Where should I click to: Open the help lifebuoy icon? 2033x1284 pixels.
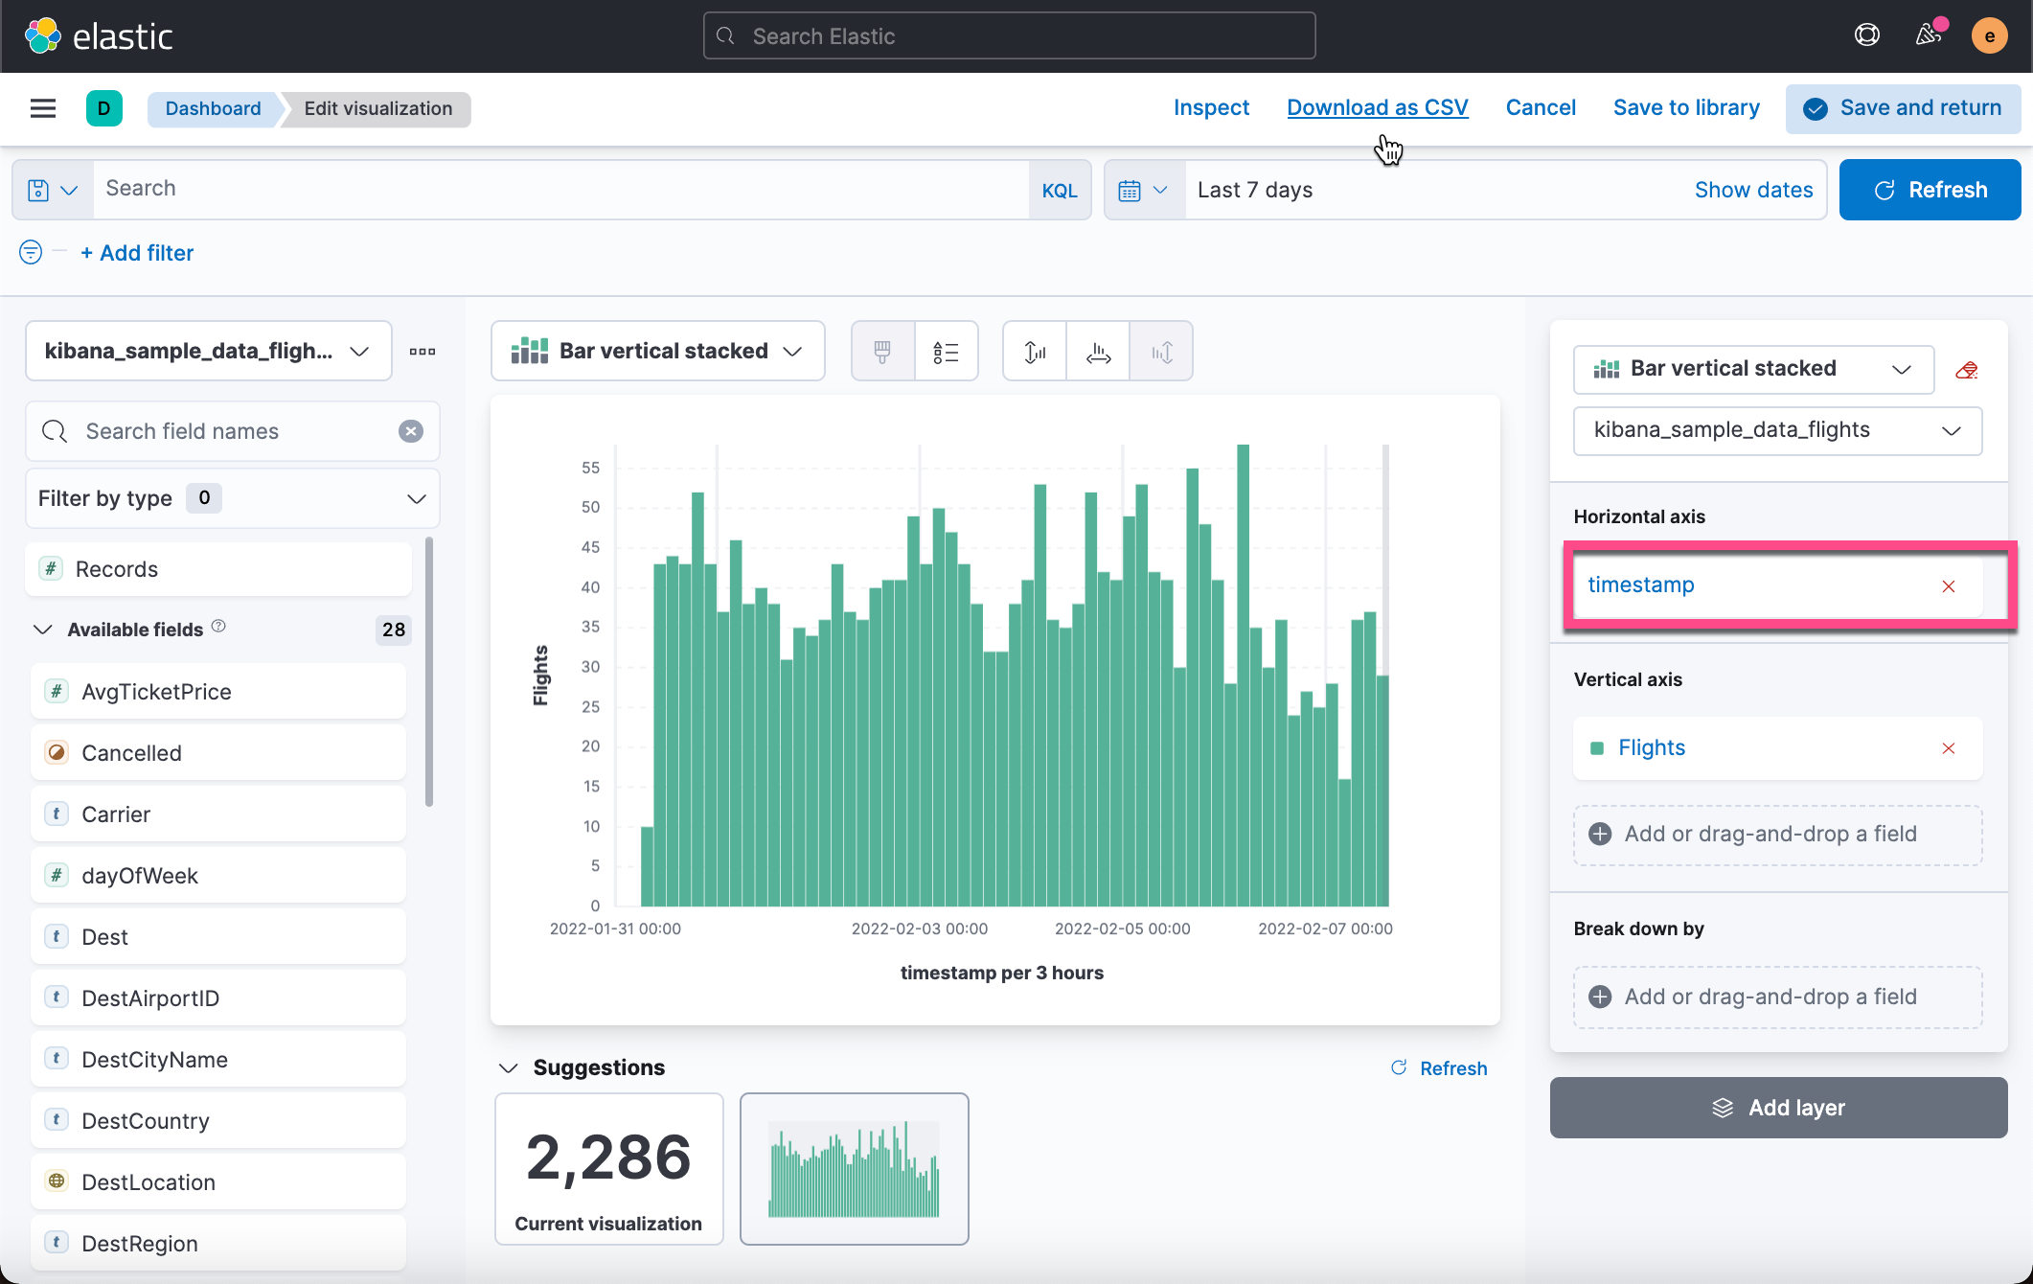tap(1866, 35)
